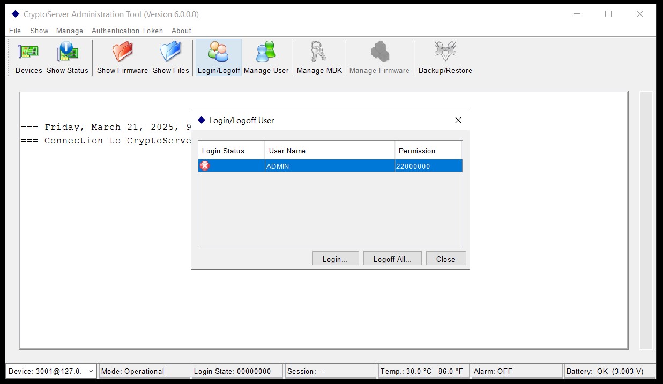663x384 pixels.
Task: Open the Authentication Token menu
Action: coord(127,31)
